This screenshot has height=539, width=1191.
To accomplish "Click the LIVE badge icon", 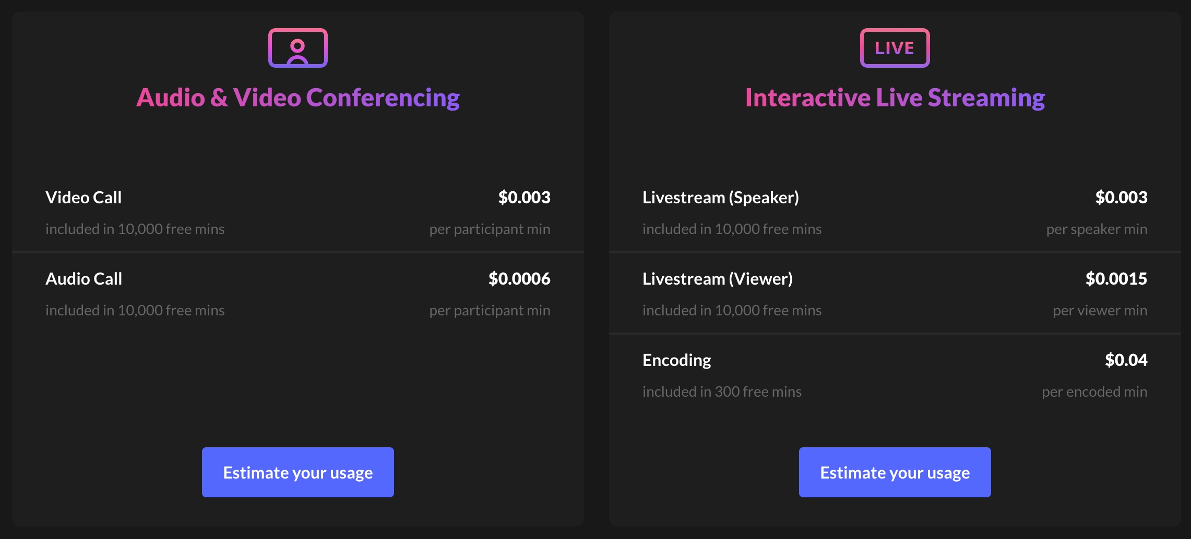I will [x=895, y=48].
